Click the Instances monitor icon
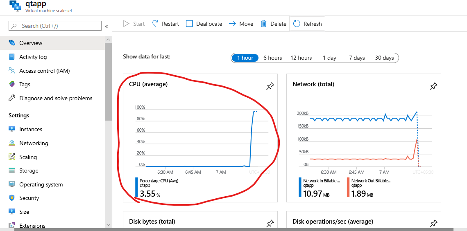Screen dimensions: 467x231 (12, 129)
